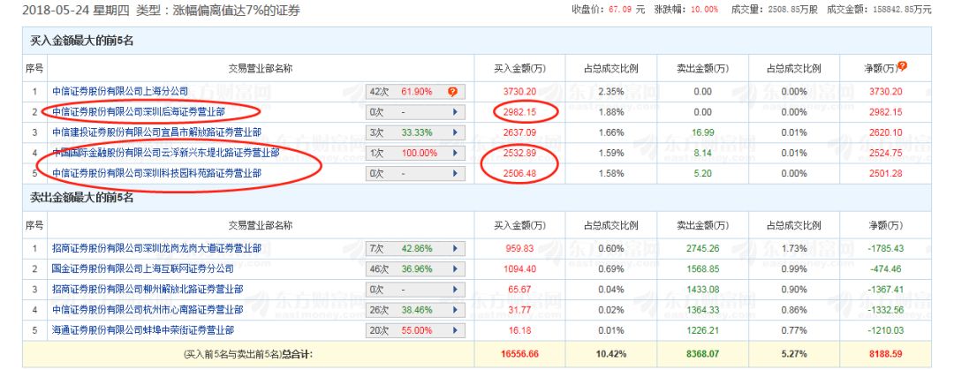Open 中信证券深圳后海证券营业部 link
This screenshot has height=370, width=954.
tap(138, 112)
